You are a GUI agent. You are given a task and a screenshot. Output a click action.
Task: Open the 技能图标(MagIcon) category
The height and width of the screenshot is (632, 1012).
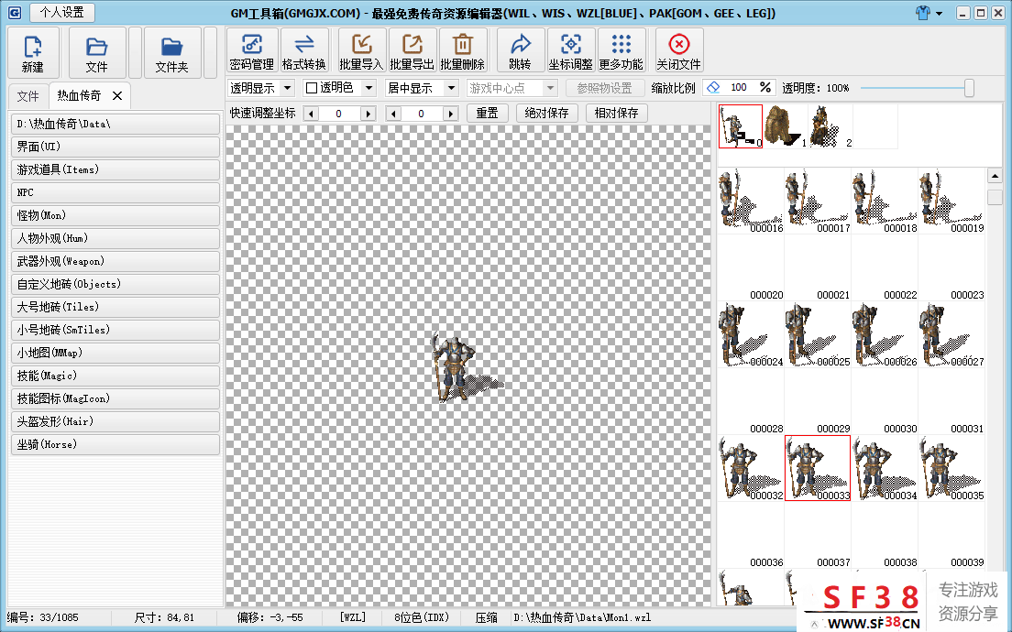click(x=115, y=398)
